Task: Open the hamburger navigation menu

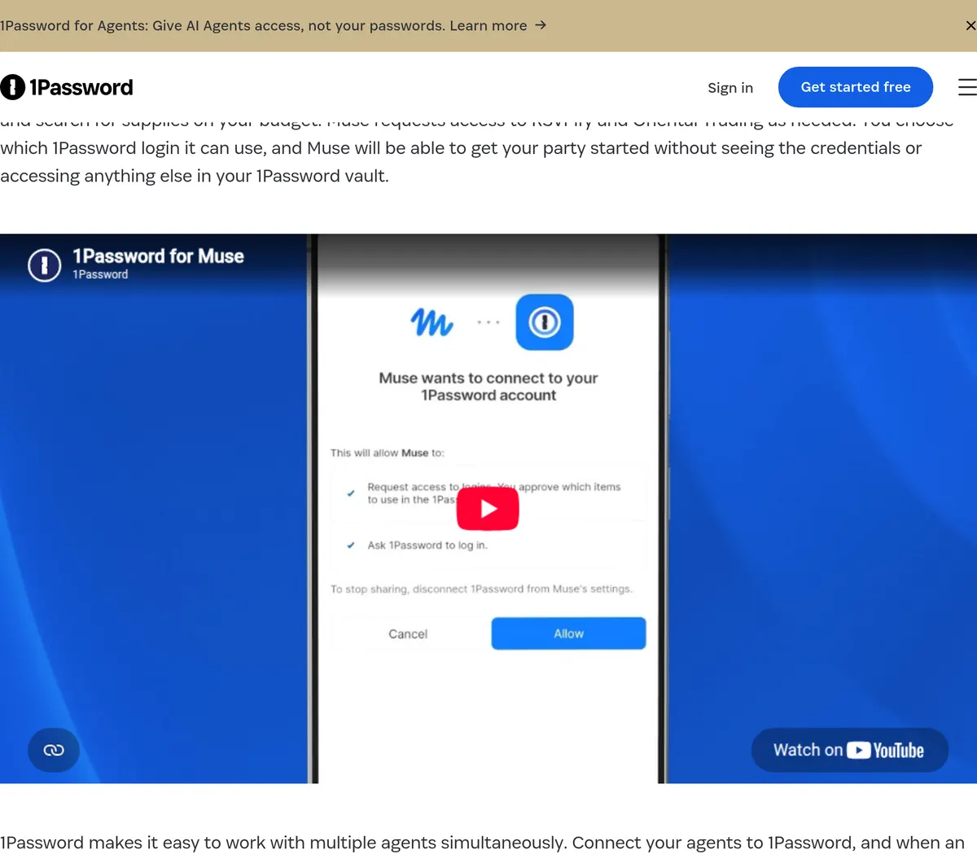Action: 967,87
